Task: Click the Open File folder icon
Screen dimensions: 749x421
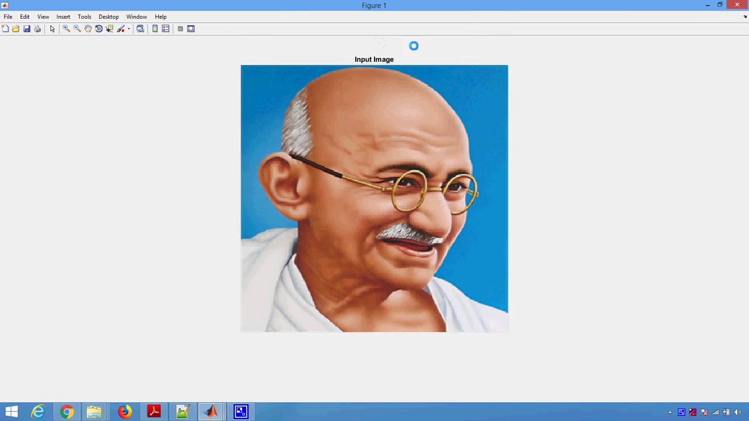Action: (16, 29)
